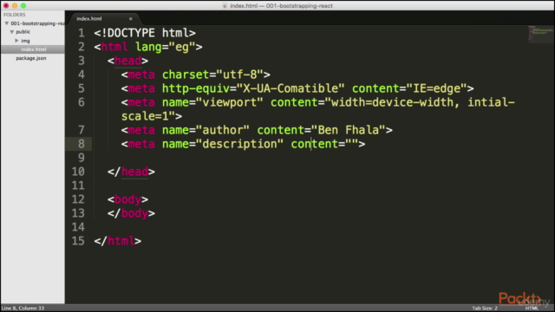Click the opening head tag
This screenshot has height=312, width=555.
127,61
